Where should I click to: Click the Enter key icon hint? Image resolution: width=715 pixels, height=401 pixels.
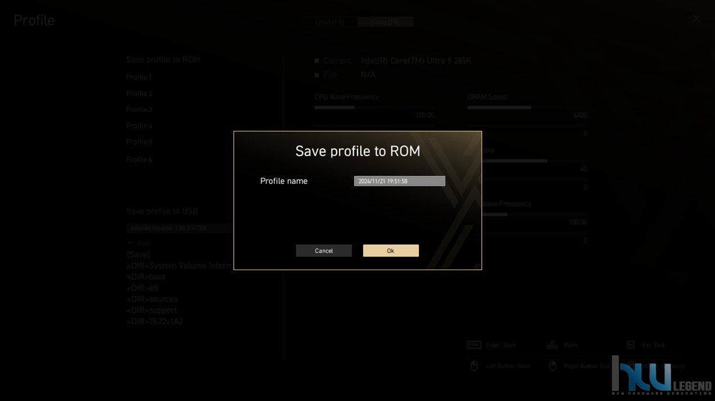(x=474, y=345)
